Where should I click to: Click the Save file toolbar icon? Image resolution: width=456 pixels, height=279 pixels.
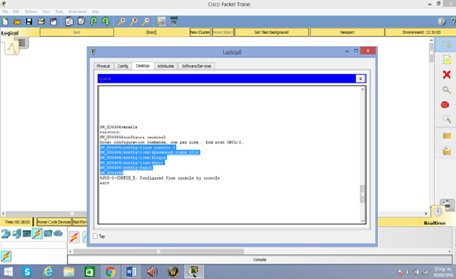click(x=29, y=22)
